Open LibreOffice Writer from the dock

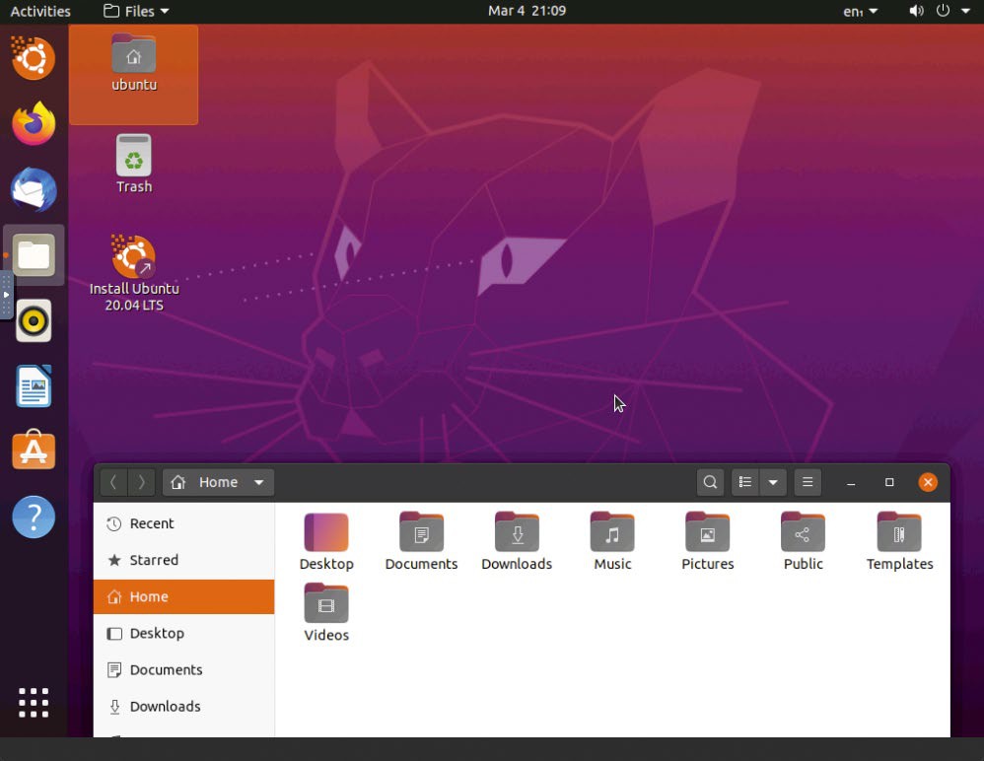coord(34,385)
